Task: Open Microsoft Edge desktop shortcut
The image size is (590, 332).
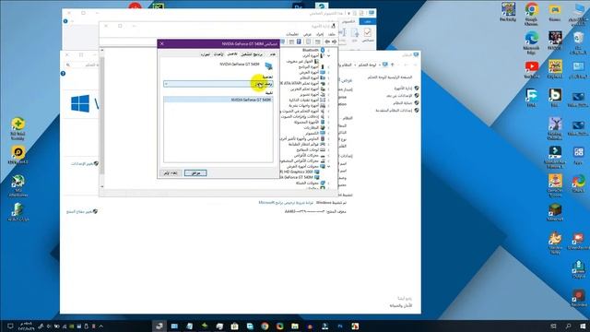Action: (x=531, y=42)
